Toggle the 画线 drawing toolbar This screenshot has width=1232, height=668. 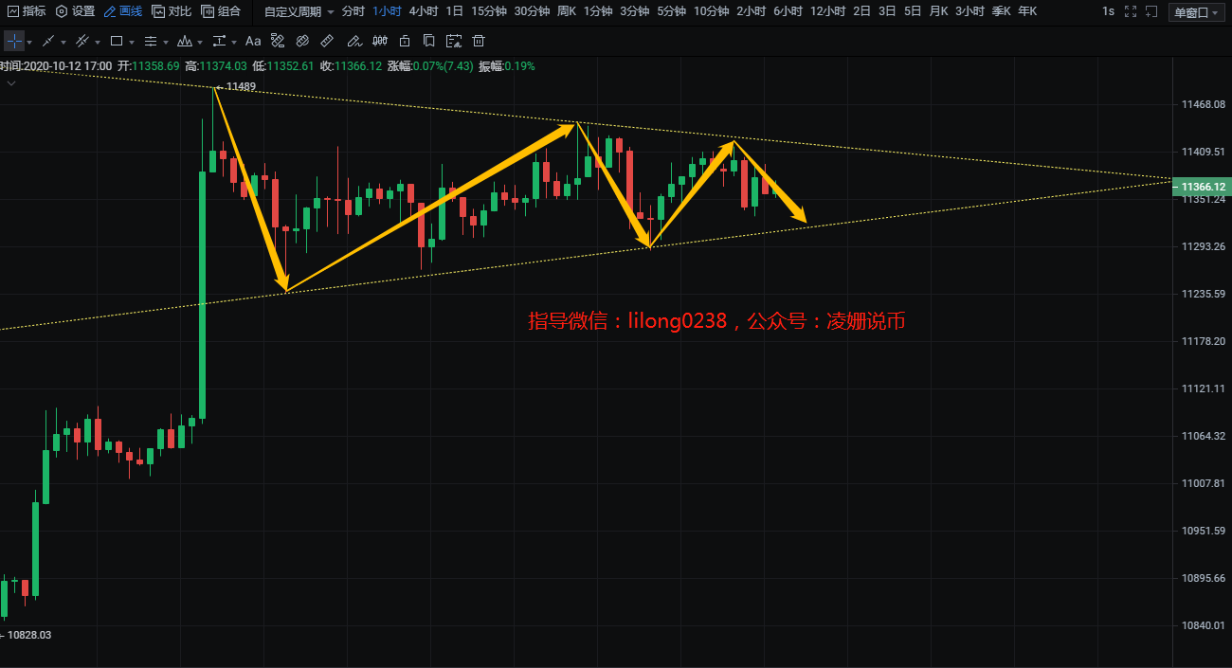tap(122, 11)
